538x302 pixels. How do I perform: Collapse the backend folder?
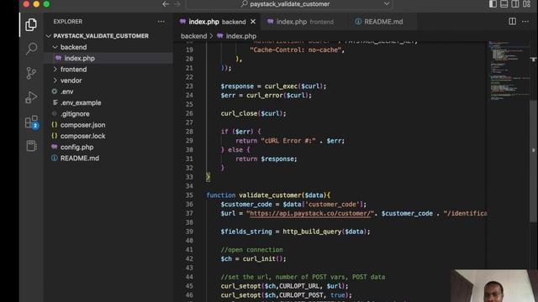coord(73,47)
